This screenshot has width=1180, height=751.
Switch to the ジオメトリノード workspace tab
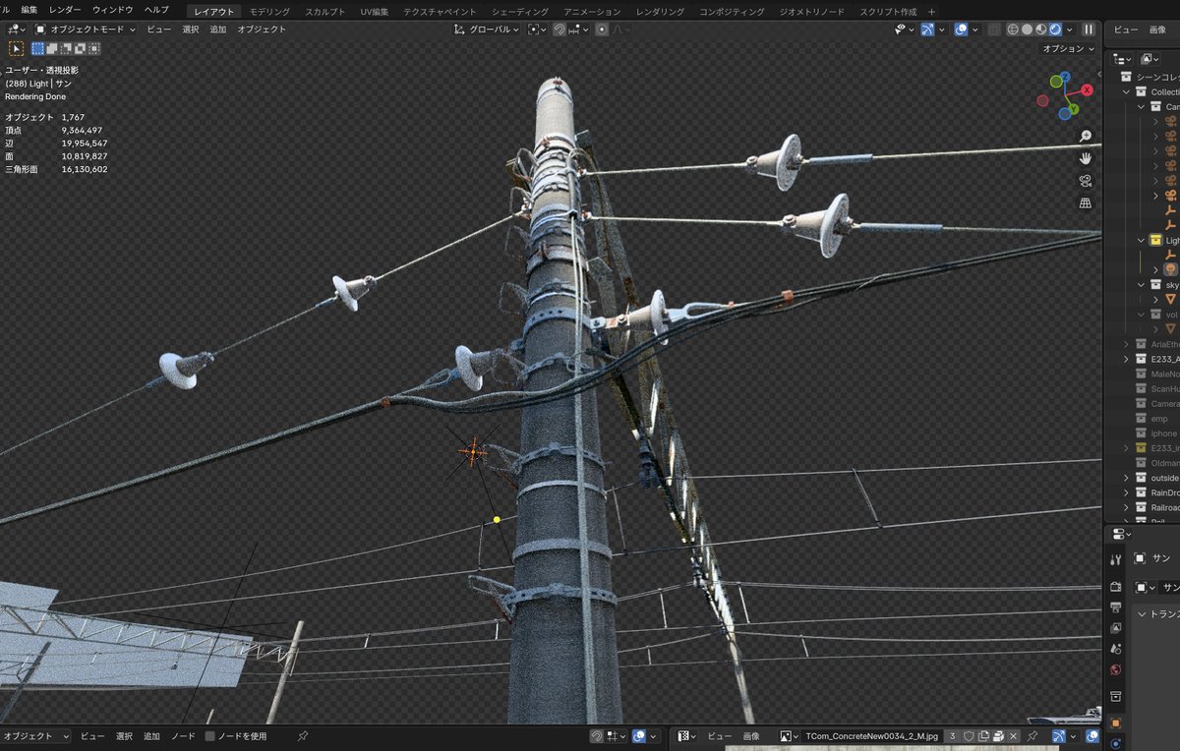(811, 11)
